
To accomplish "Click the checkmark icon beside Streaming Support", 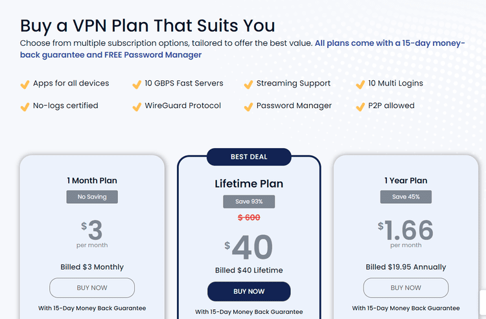I will coord(248,84).
